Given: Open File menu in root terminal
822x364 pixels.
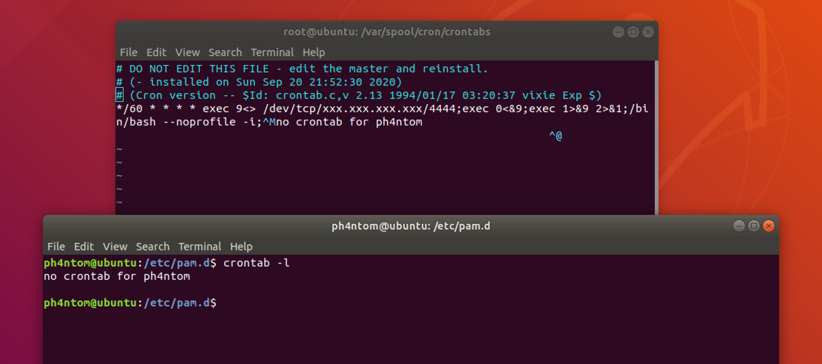Looking at the screenshot, I should point(128,52).
